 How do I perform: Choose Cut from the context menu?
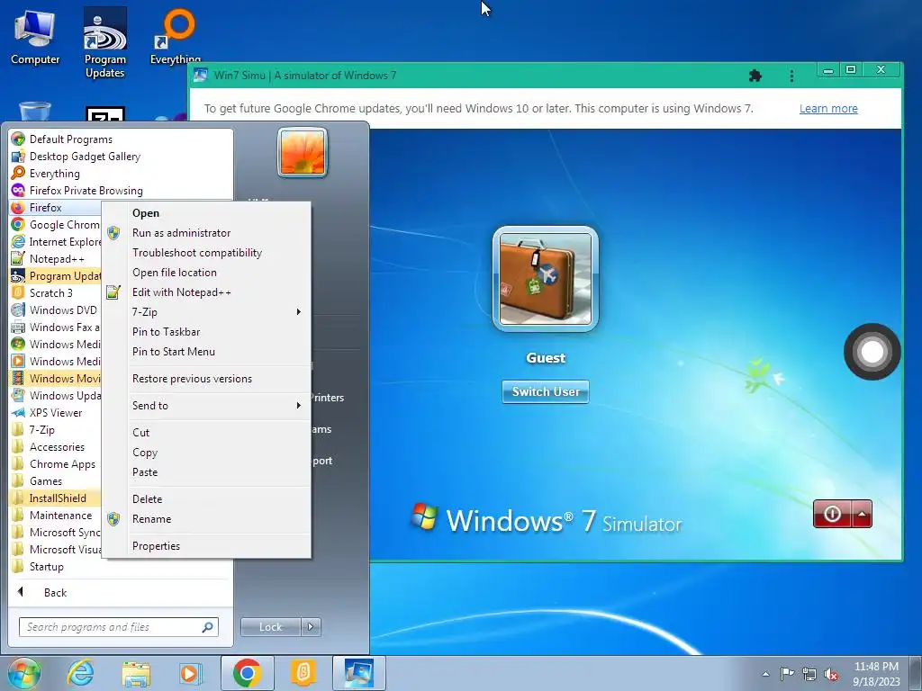click(x=207, y=433)
